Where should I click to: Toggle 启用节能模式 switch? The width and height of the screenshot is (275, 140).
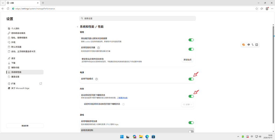click(191, 79)
